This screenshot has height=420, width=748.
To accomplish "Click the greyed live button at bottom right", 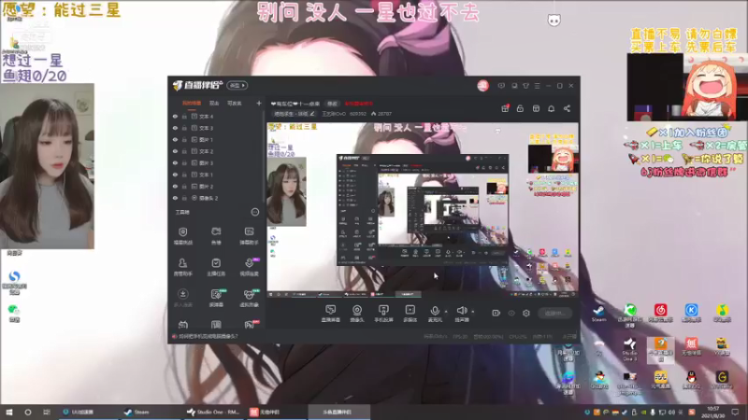I will [x=555, y=314].
